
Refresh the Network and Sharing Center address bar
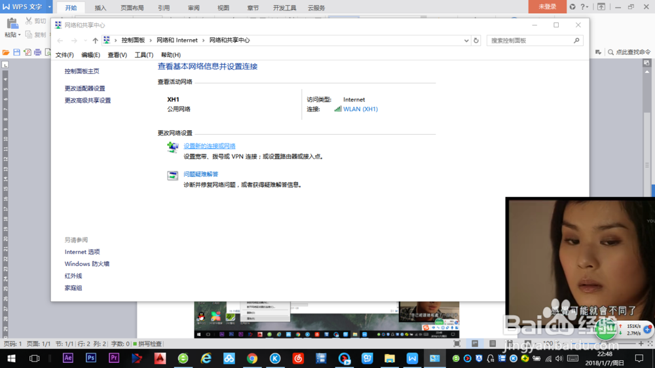[476, 41]
